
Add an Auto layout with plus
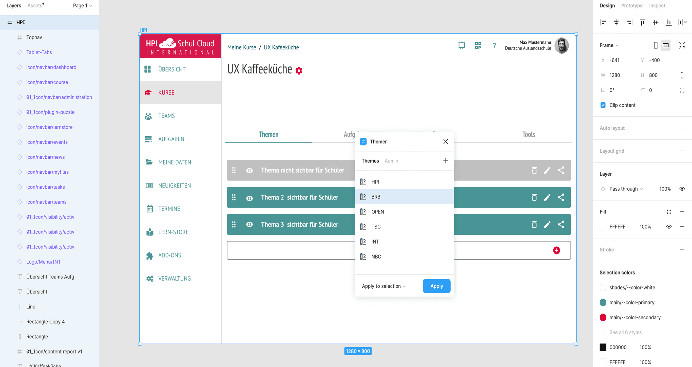682,128
